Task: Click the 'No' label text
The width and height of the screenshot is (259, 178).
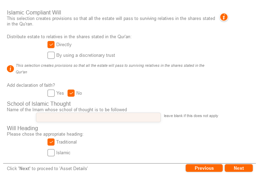Action: pyautogui.click(x=79, y=93)
